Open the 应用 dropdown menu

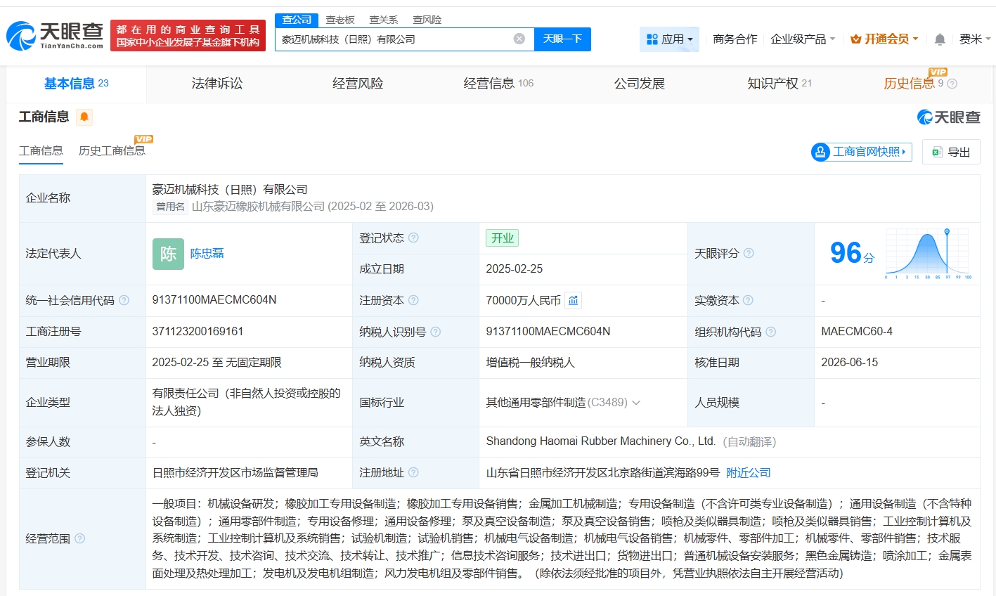[x=669, y=39]
